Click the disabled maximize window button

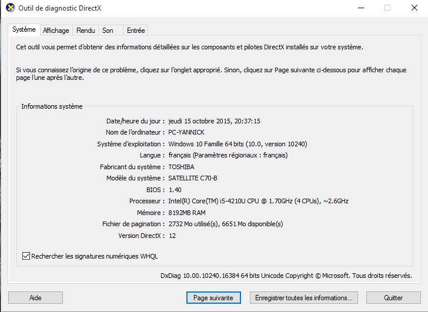coord(387,8)
